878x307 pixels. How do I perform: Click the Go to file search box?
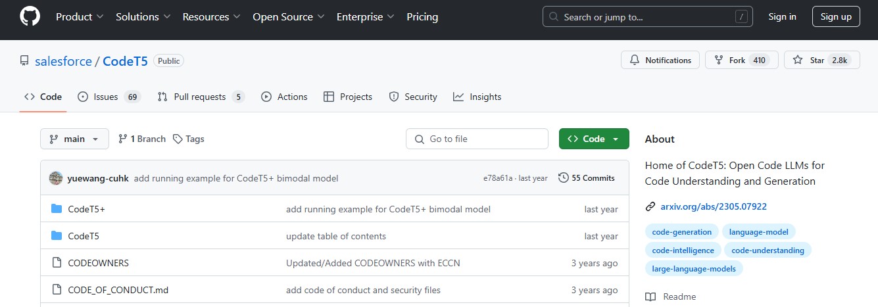(x=477, y=139)
